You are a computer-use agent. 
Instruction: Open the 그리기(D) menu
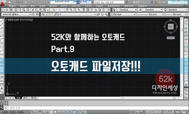[x=76, y=6]
